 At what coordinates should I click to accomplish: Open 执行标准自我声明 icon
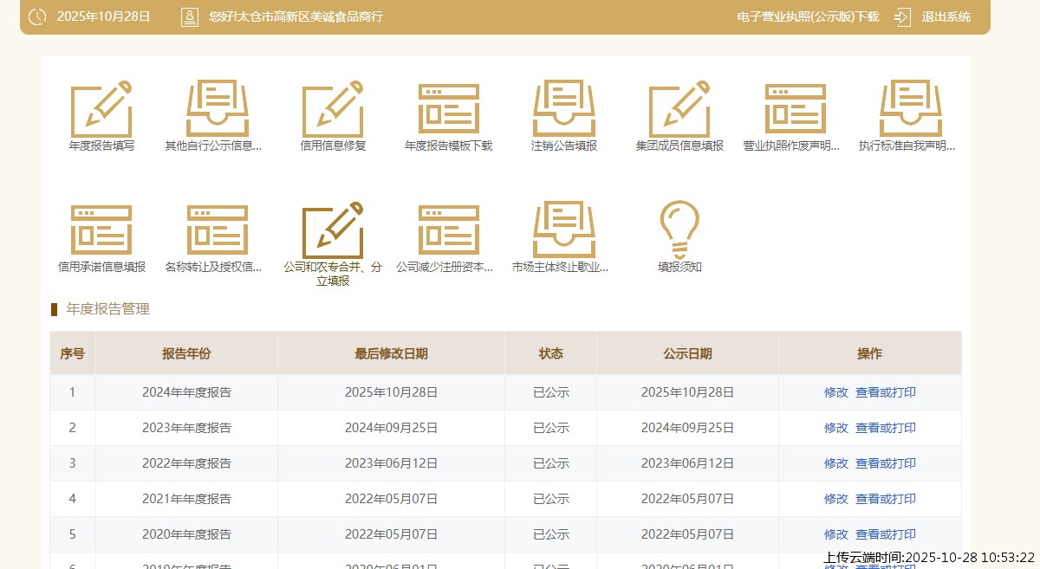[x=910, y=110]
